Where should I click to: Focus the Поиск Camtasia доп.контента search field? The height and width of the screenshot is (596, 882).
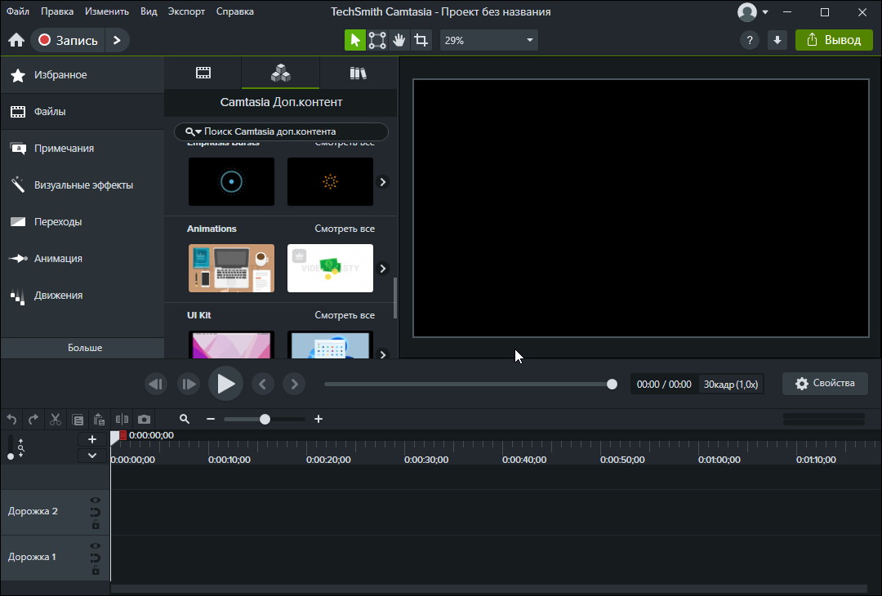[281, 131]
